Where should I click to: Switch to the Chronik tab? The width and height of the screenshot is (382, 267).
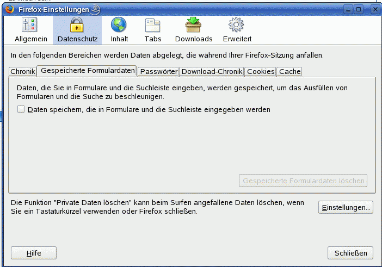tap(23, 72)
